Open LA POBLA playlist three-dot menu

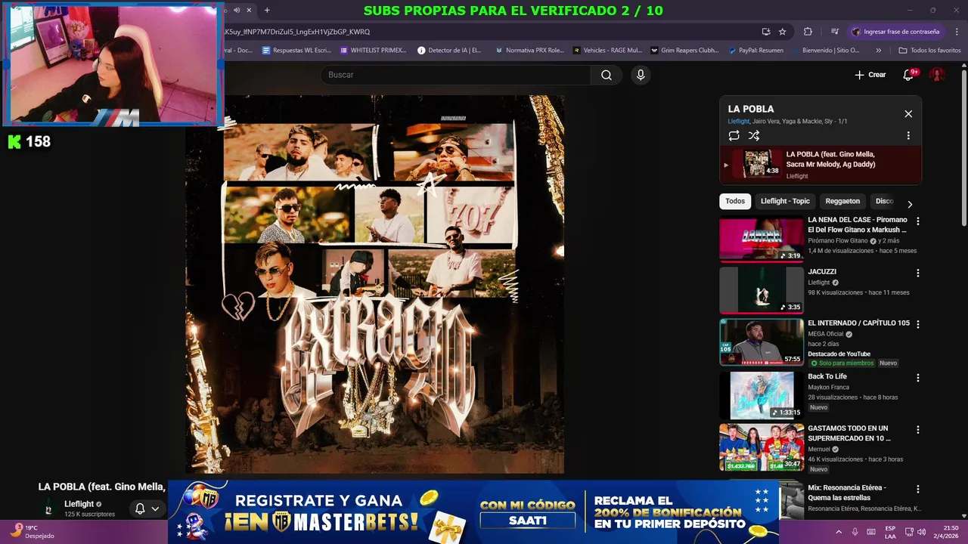click(x=908, y=136)
